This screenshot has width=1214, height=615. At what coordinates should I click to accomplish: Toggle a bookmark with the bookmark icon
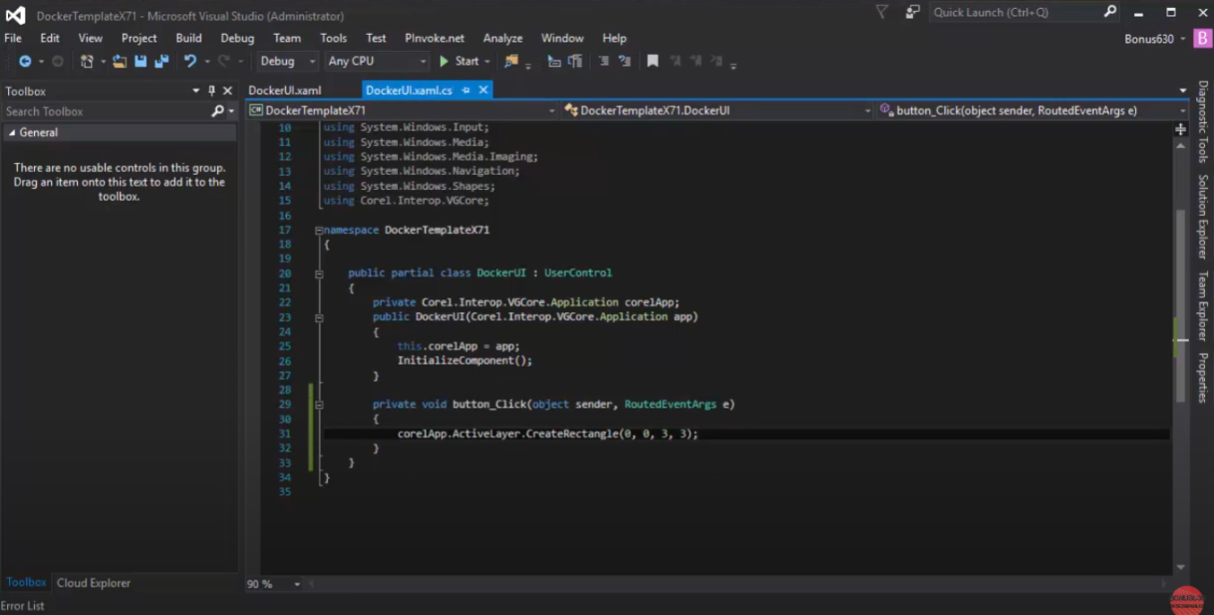(x=653, y=61)
